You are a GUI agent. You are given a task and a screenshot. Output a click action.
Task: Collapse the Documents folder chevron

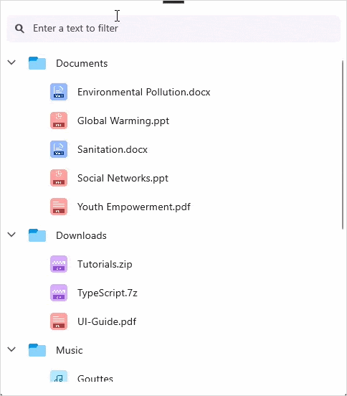11,62
